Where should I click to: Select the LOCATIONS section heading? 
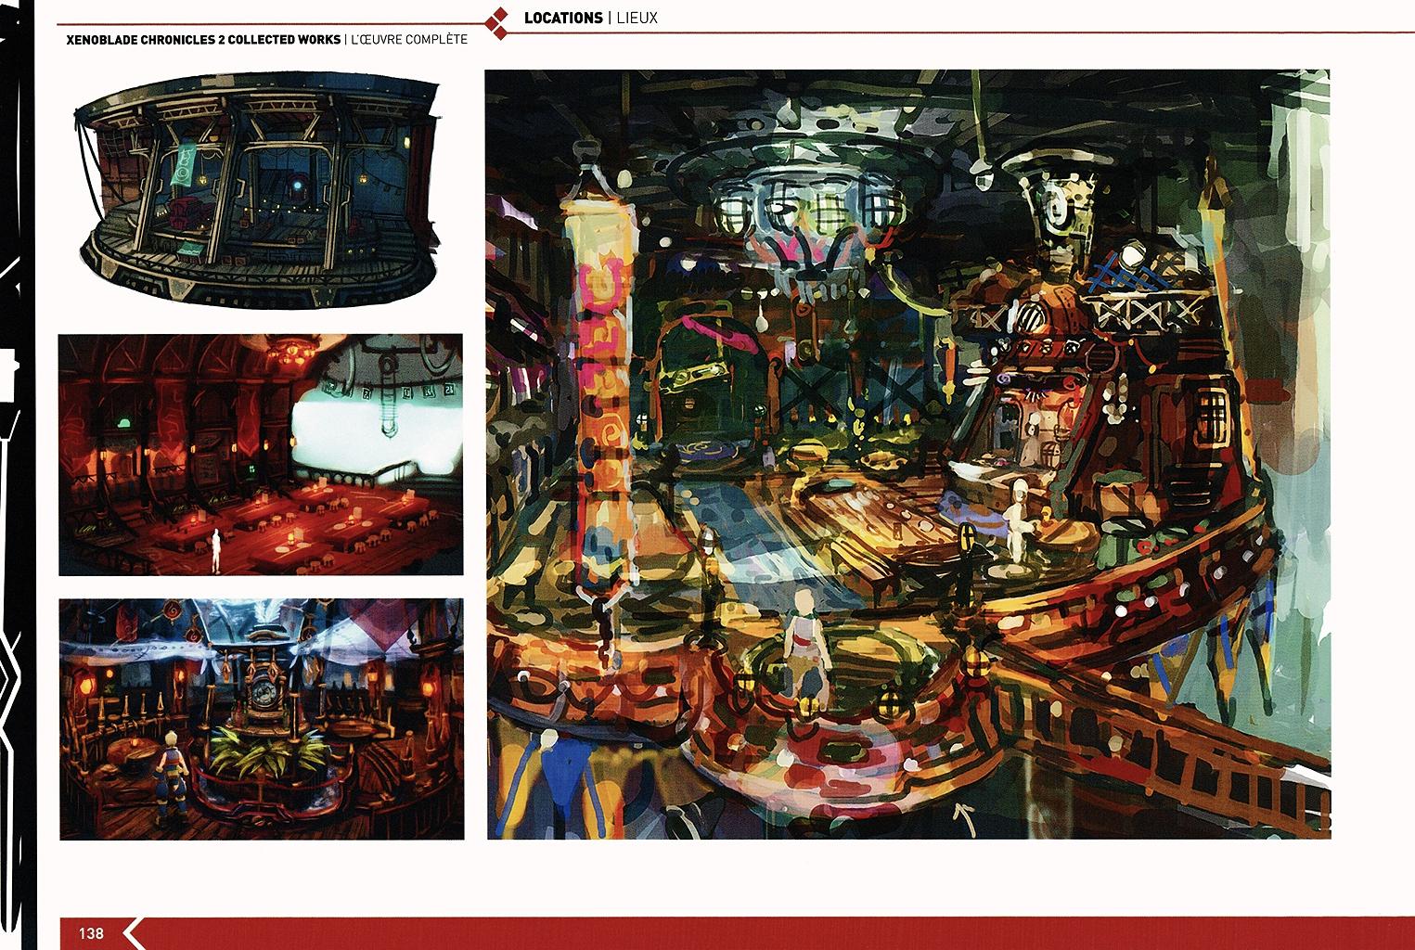(x=562, y=18)
